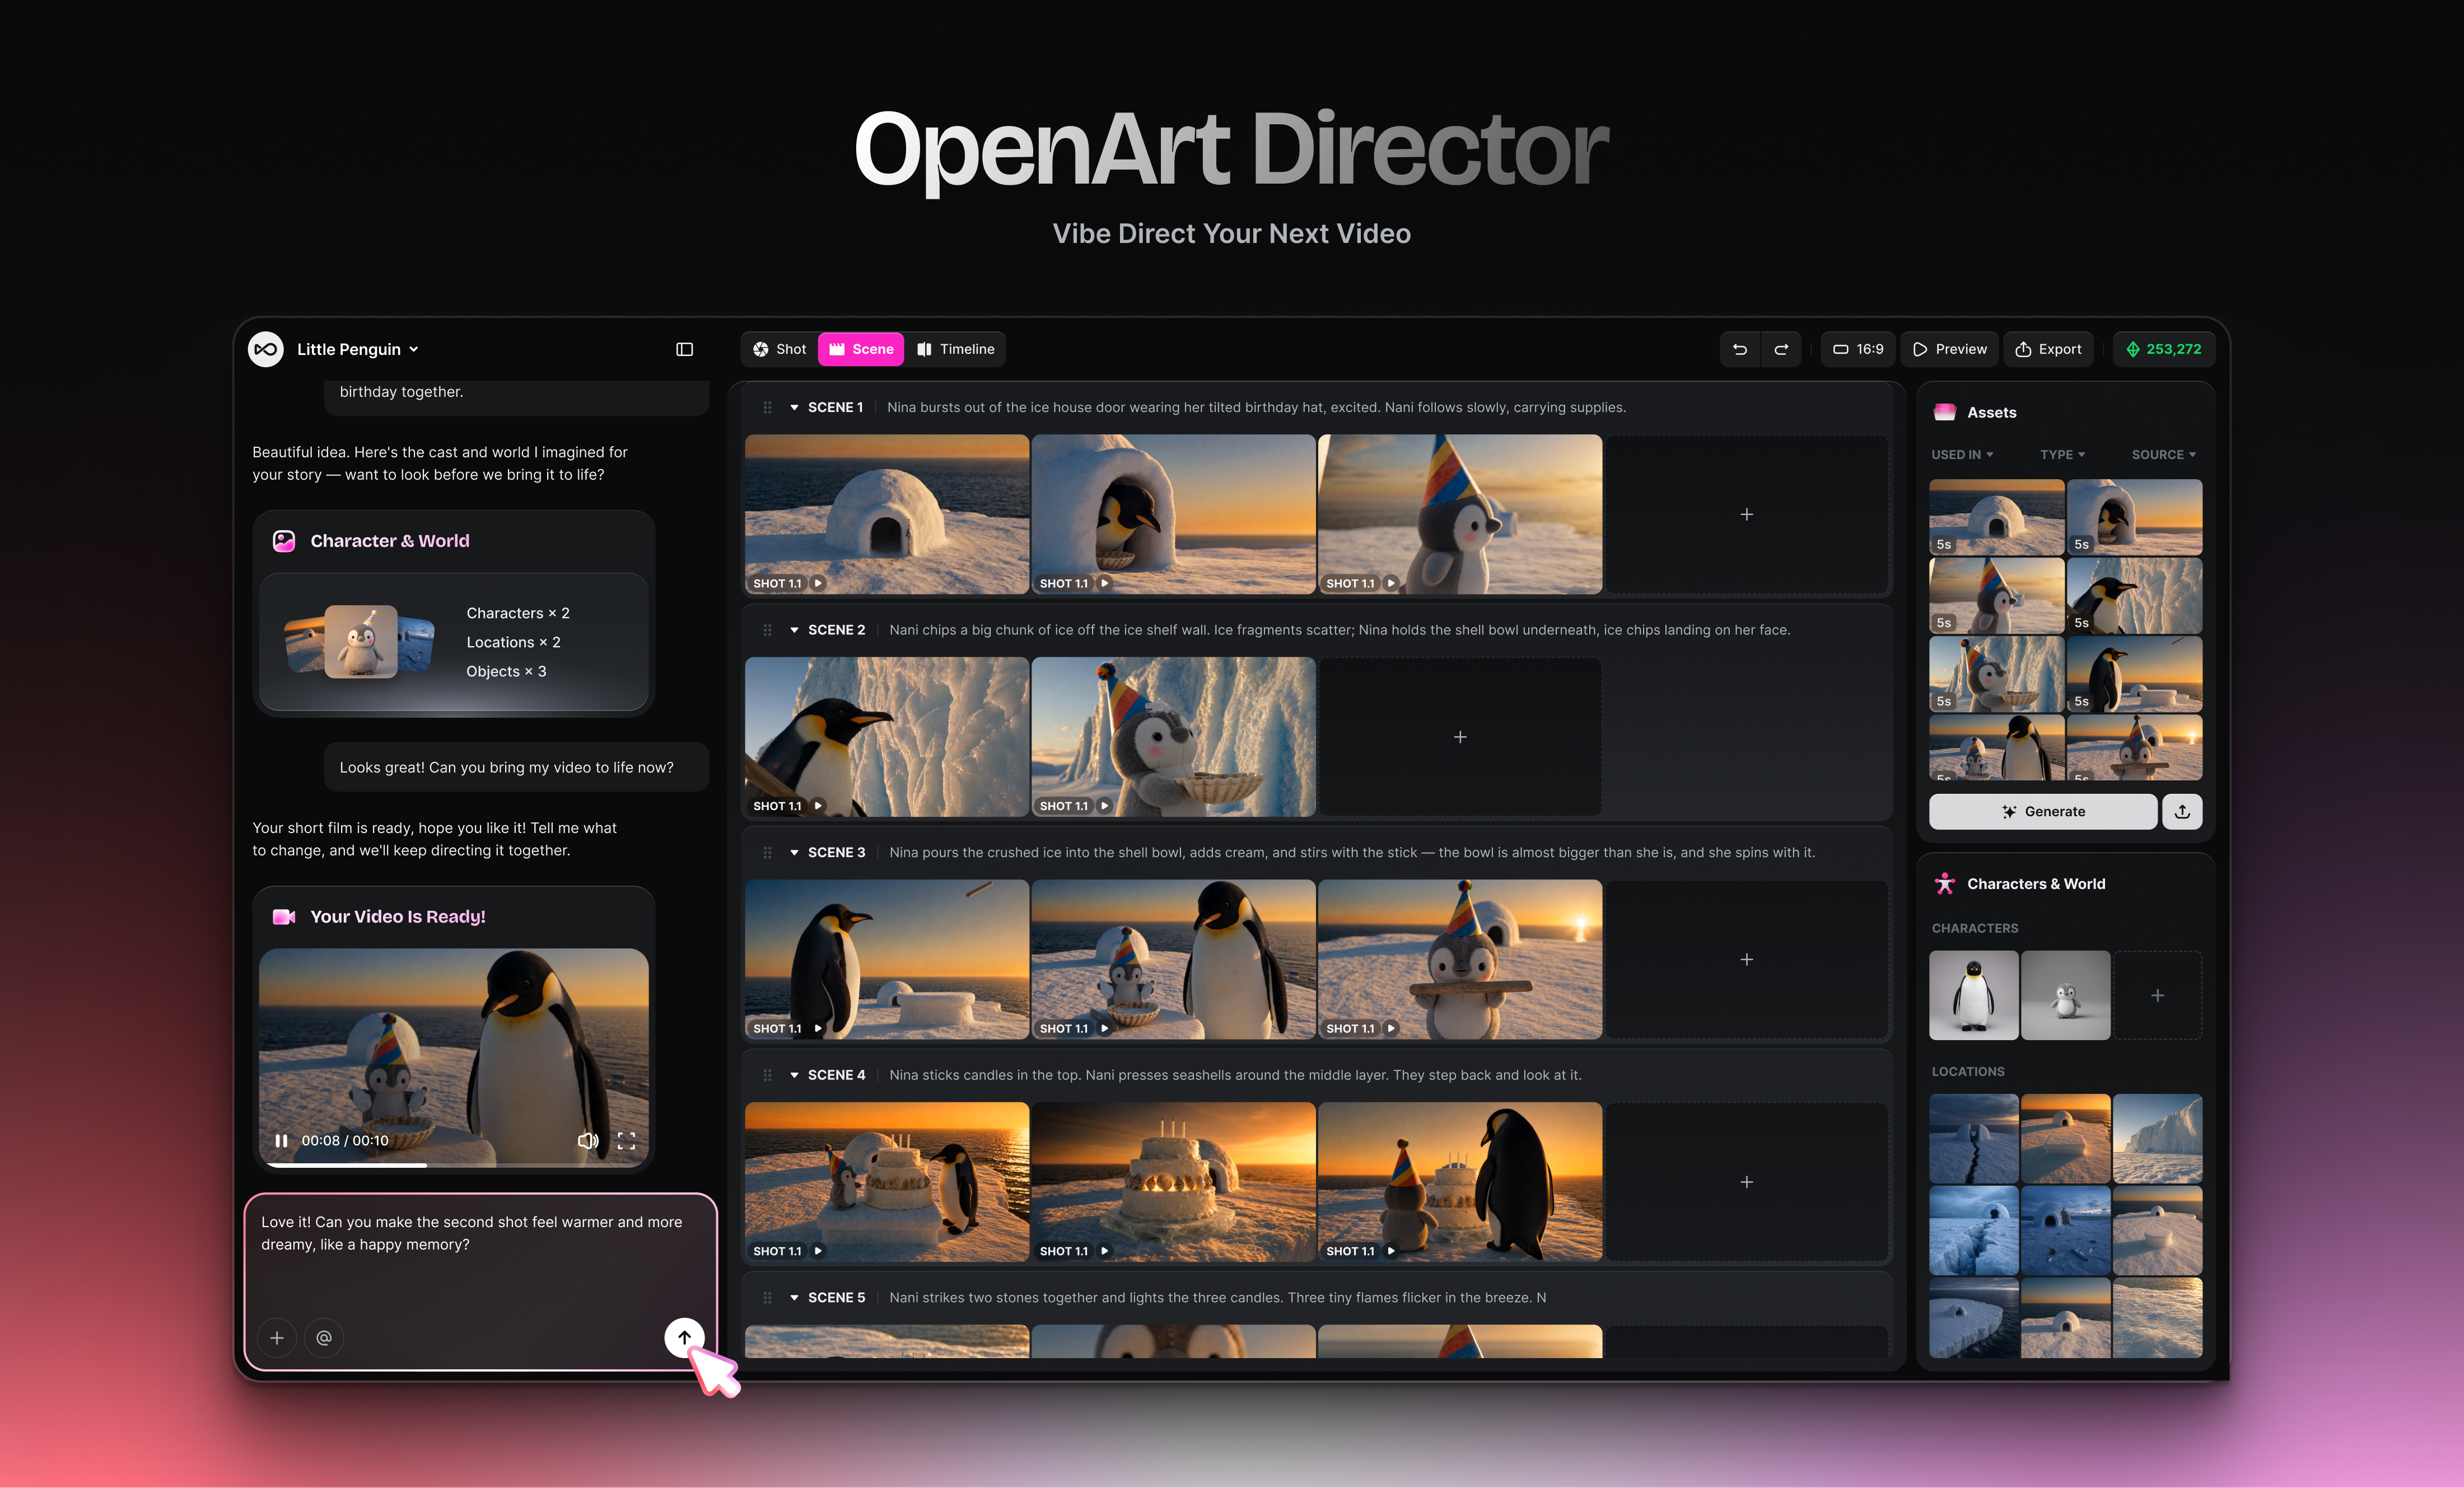Viewport: 2464px width, 1488px height.
Task: Add a new shot to Scene 3
Action: coord(1746,959)
